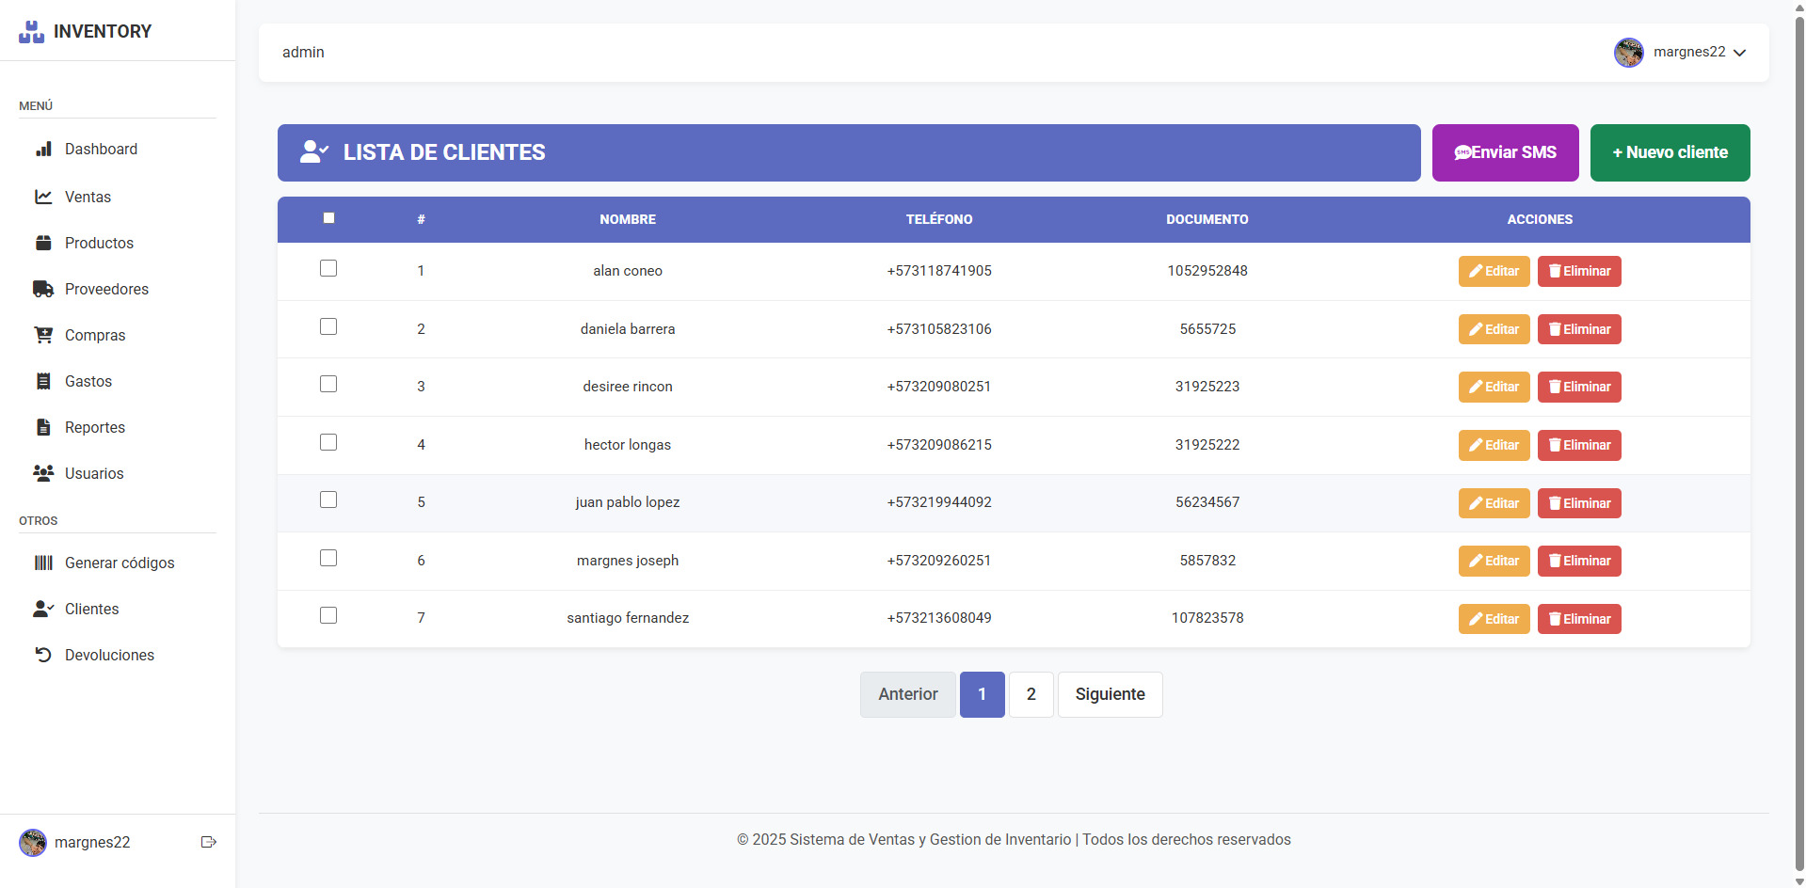Click the logout icon in sidebar footer
The image size is (1806, 888).
tap(209, 842)
